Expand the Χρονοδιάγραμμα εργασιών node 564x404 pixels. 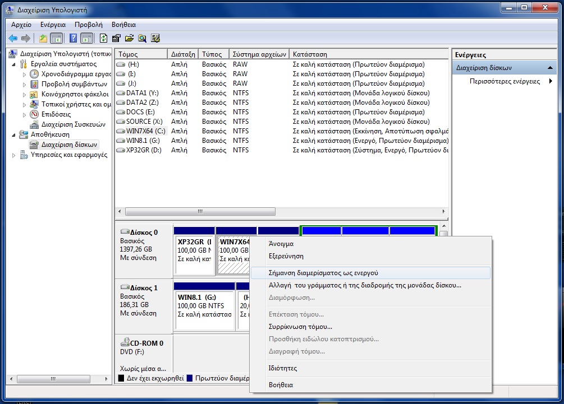coord(25,75)
